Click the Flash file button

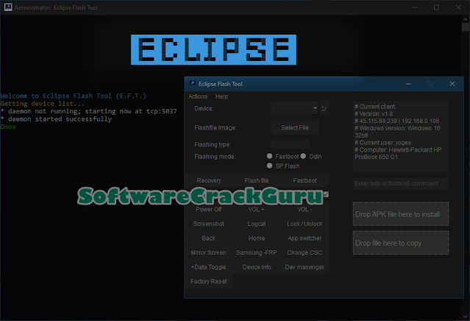[x=257, y=180]
